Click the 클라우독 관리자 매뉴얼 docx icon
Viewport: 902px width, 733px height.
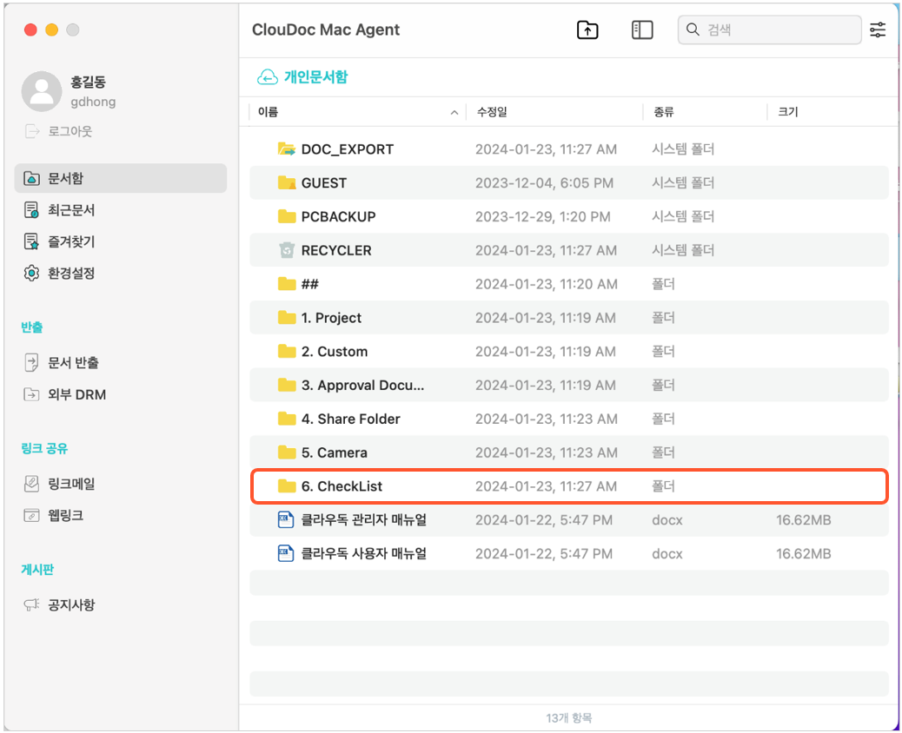[286, 519]
